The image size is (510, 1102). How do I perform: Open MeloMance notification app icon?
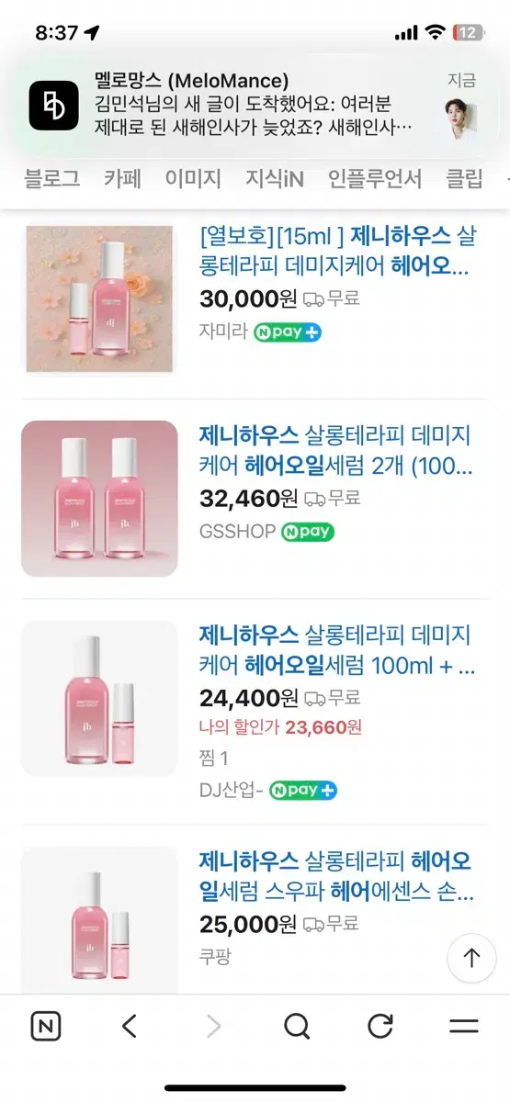tap(54, 106)
